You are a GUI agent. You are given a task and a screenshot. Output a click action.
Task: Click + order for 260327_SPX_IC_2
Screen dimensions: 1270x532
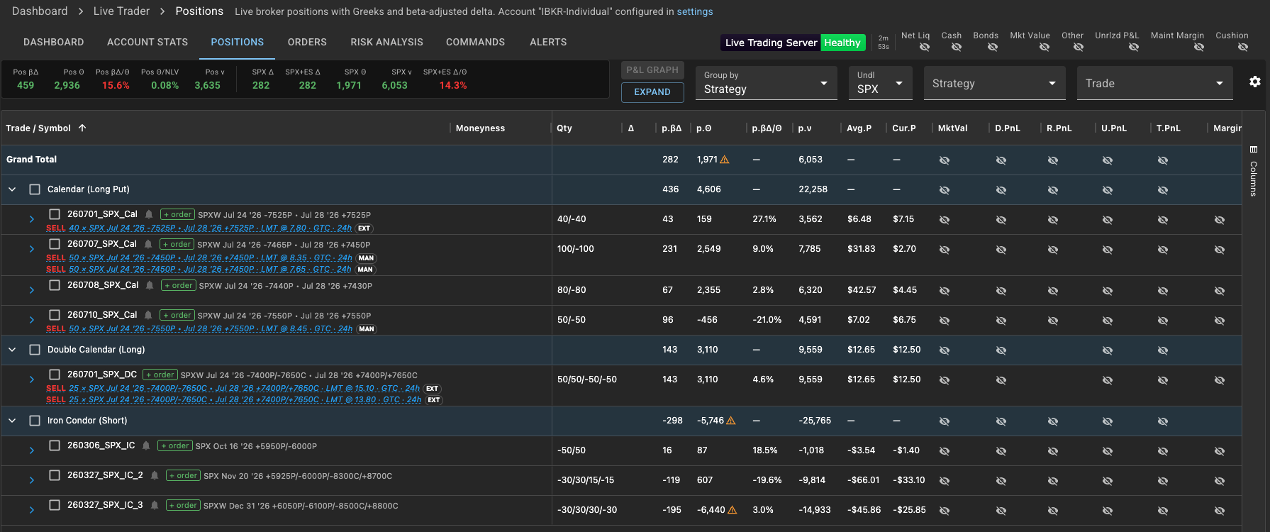183,475
